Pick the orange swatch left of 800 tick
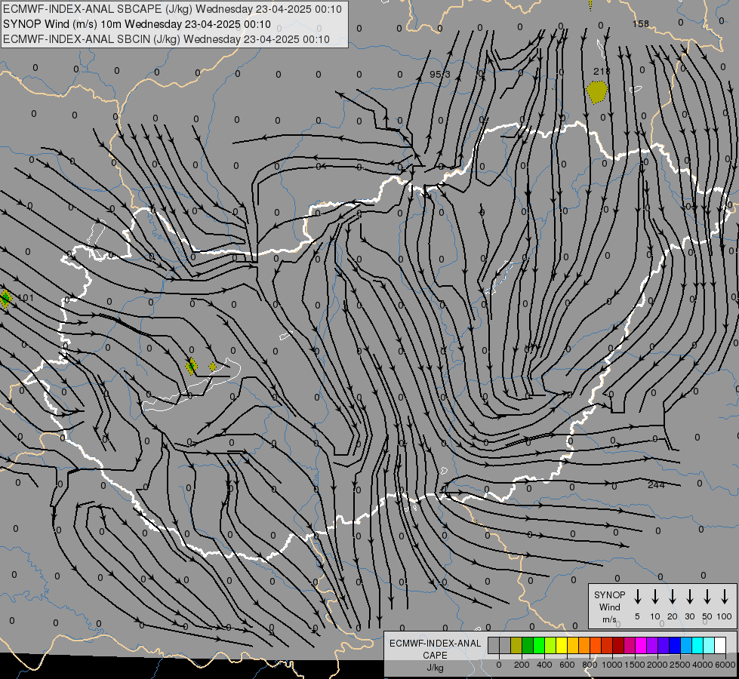Image resolution: width=739 pixels, height=679 pixels. coord(584,645)
